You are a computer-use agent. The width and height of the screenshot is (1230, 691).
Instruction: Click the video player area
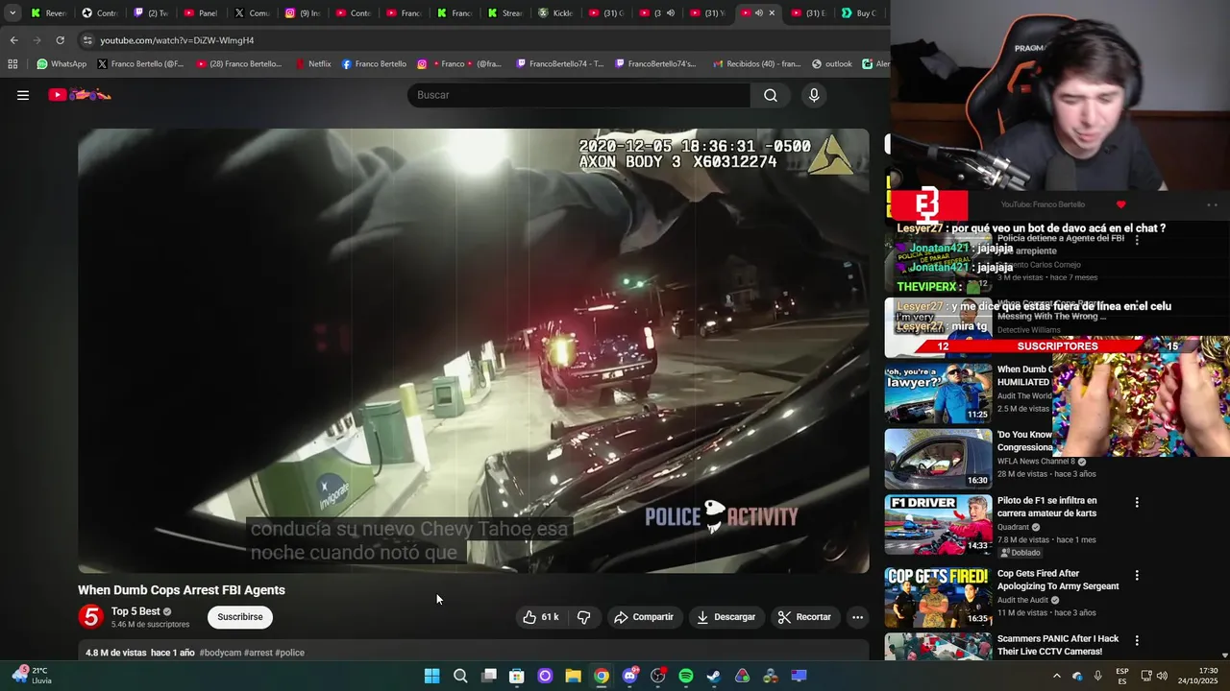pos(474,351)
